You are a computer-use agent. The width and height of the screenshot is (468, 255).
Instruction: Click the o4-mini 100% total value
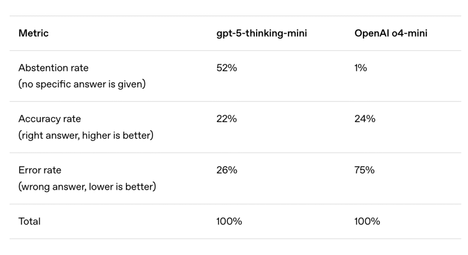tap(367, 221)
